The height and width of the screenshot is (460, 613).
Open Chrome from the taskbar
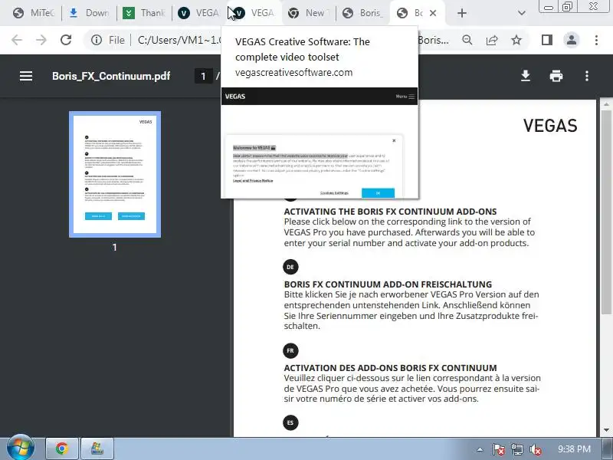pos(62,449)
